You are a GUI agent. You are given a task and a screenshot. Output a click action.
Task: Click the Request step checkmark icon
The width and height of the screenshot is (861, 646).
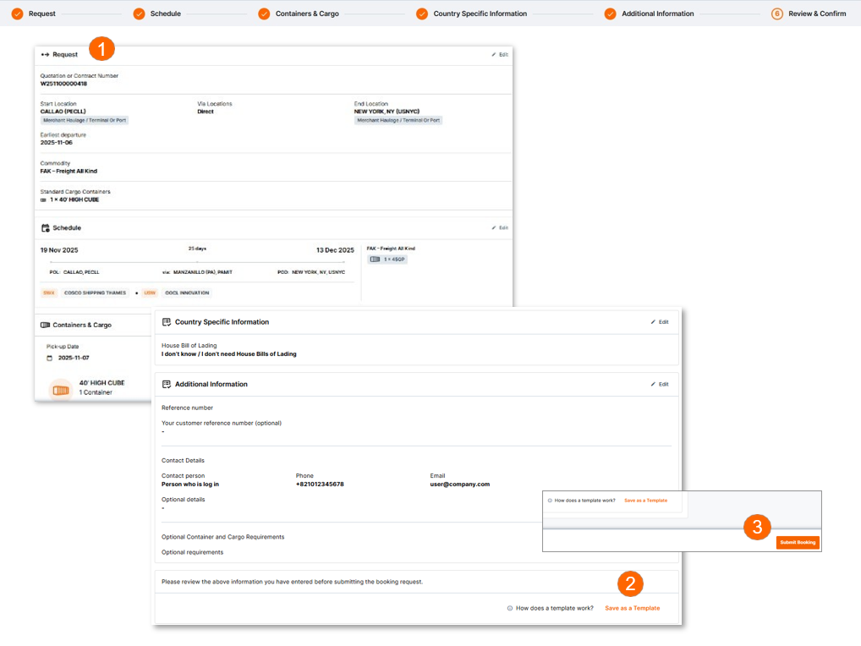[17, 14]
